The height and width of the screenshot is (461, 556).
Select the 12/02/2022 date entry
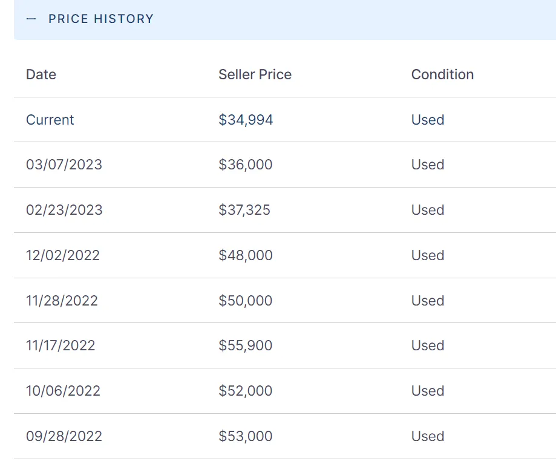(63, 255)
